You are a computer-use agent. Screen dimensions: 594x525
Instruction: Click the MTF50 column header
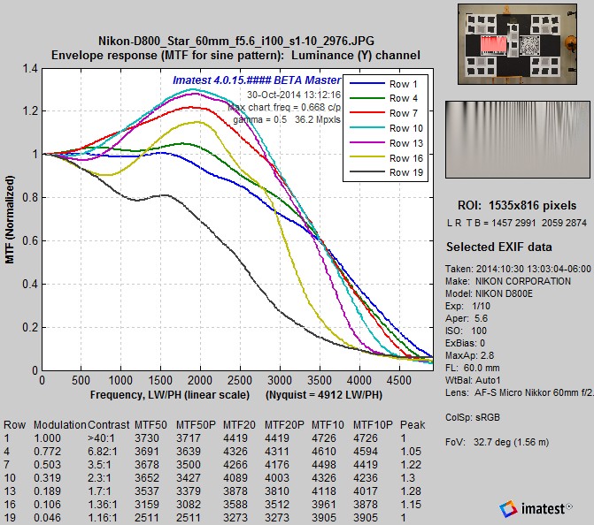click(150, 425)
